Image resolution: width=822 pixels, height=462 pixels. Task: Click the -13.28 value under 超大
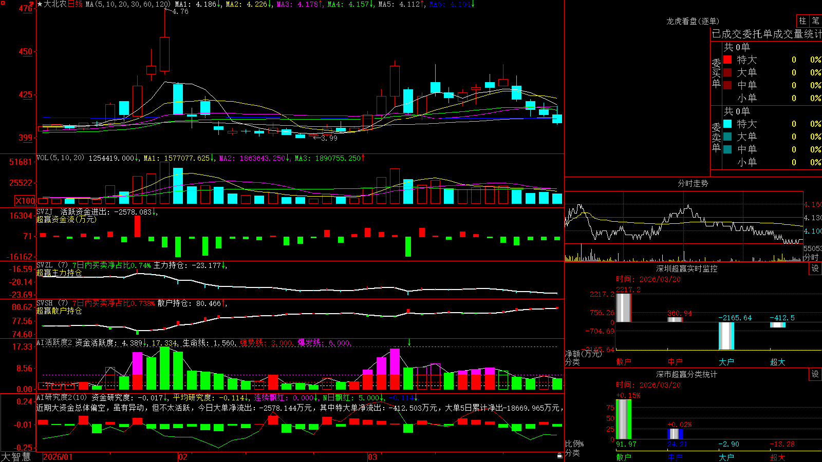[782, 444]
